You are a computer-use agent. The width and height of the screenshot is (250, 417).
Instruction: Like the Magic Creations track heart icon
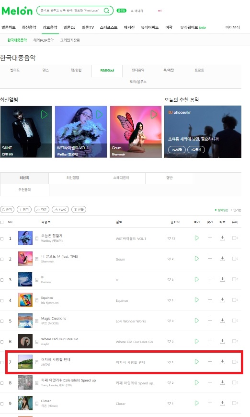click(169, 321)
